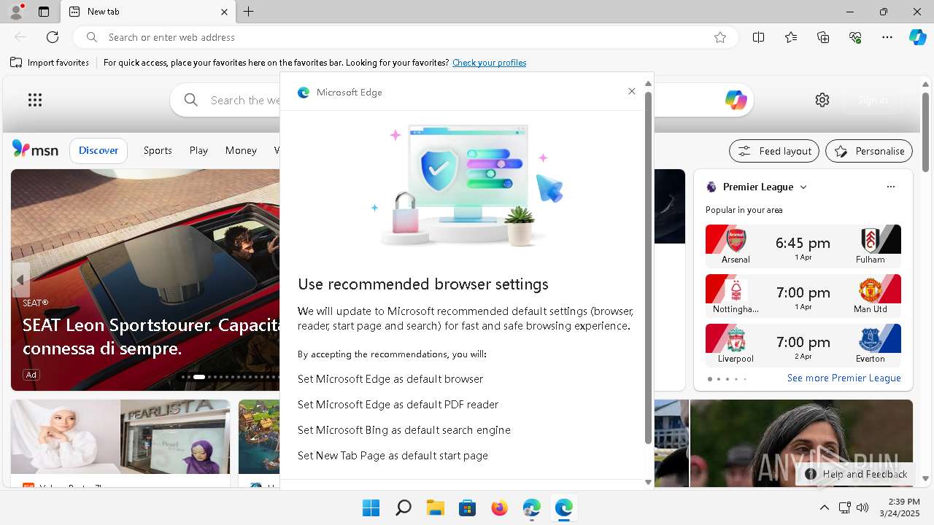The image size is (934, 525).
Task: Go to previous carousel slide arrow
Action: pos(20,280)
